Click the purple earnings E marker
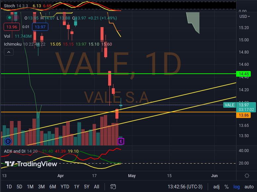This screenshot has height=192, width=257. pyautogui.click(x=121, y=141)
